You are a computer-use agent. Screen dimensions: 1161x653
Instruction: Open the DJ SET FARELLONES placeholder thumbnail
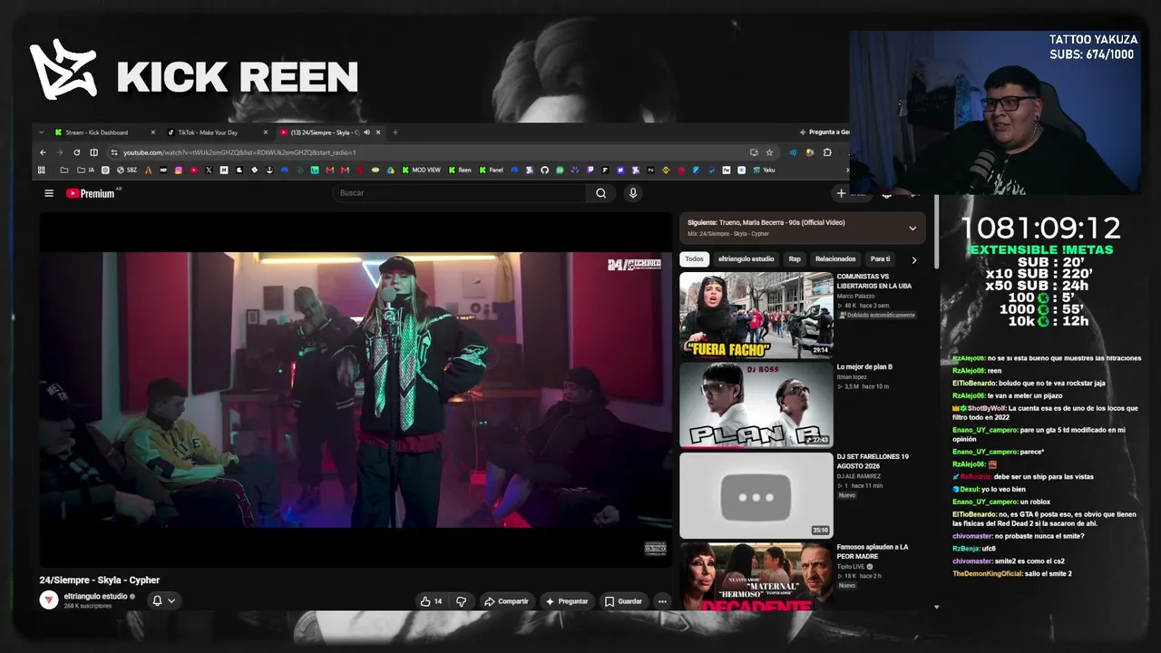coord(756,495)
